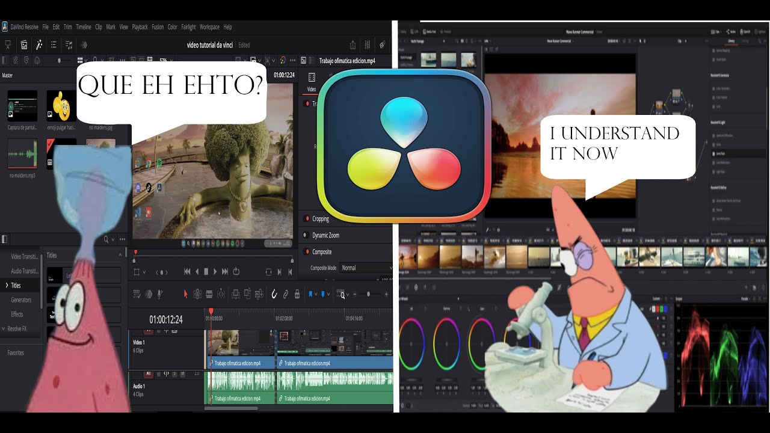Toggle the Linked Selection chain icon

coord(285,294)
